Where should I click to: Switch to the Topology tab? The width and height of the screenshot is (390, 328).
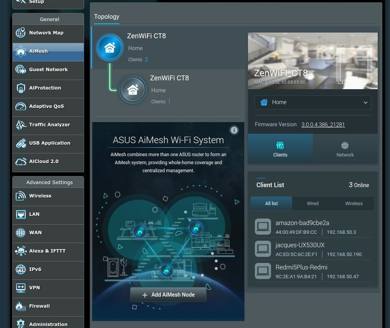106,16
